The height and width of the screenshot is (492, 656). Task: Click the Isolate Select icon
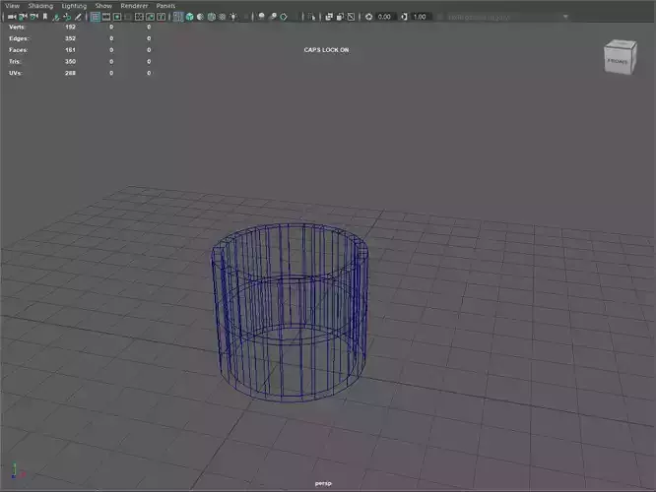311,17
